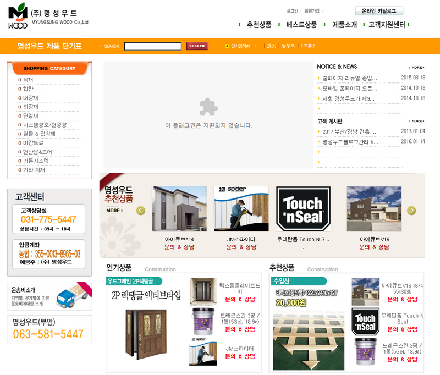Open the delivery truck shipping cost banner
Screen dimensions: 440x375
(x=50, y=296)
